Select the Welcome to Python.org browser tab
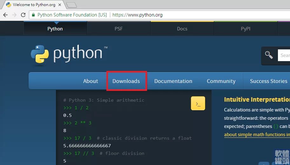This screenshot has height=165, width=290. 33,5
